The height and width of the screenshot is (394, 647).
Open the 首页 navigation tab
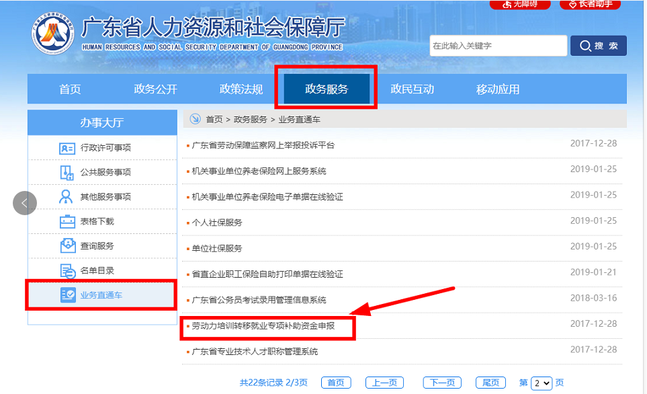point(70,89)
